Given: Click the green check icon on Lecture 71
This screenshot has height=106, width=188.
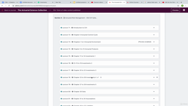Looking at the screenshot, I should coord(61,28).
